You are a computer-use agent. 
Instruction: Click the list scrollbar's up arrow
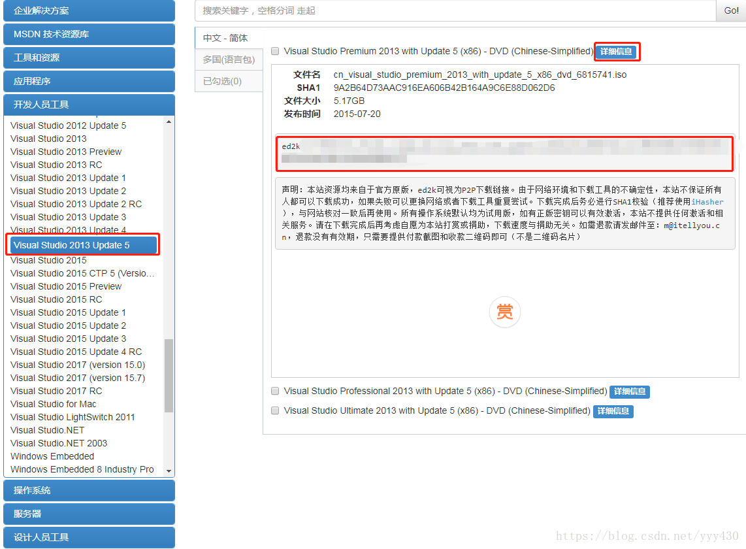169,122
